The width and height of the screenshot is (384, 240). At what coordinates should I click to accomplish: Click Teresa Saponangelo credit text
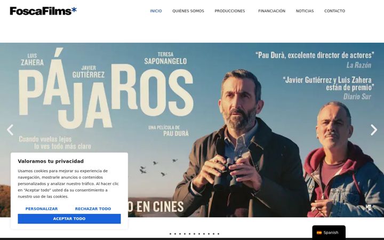(x=165, y=58)
